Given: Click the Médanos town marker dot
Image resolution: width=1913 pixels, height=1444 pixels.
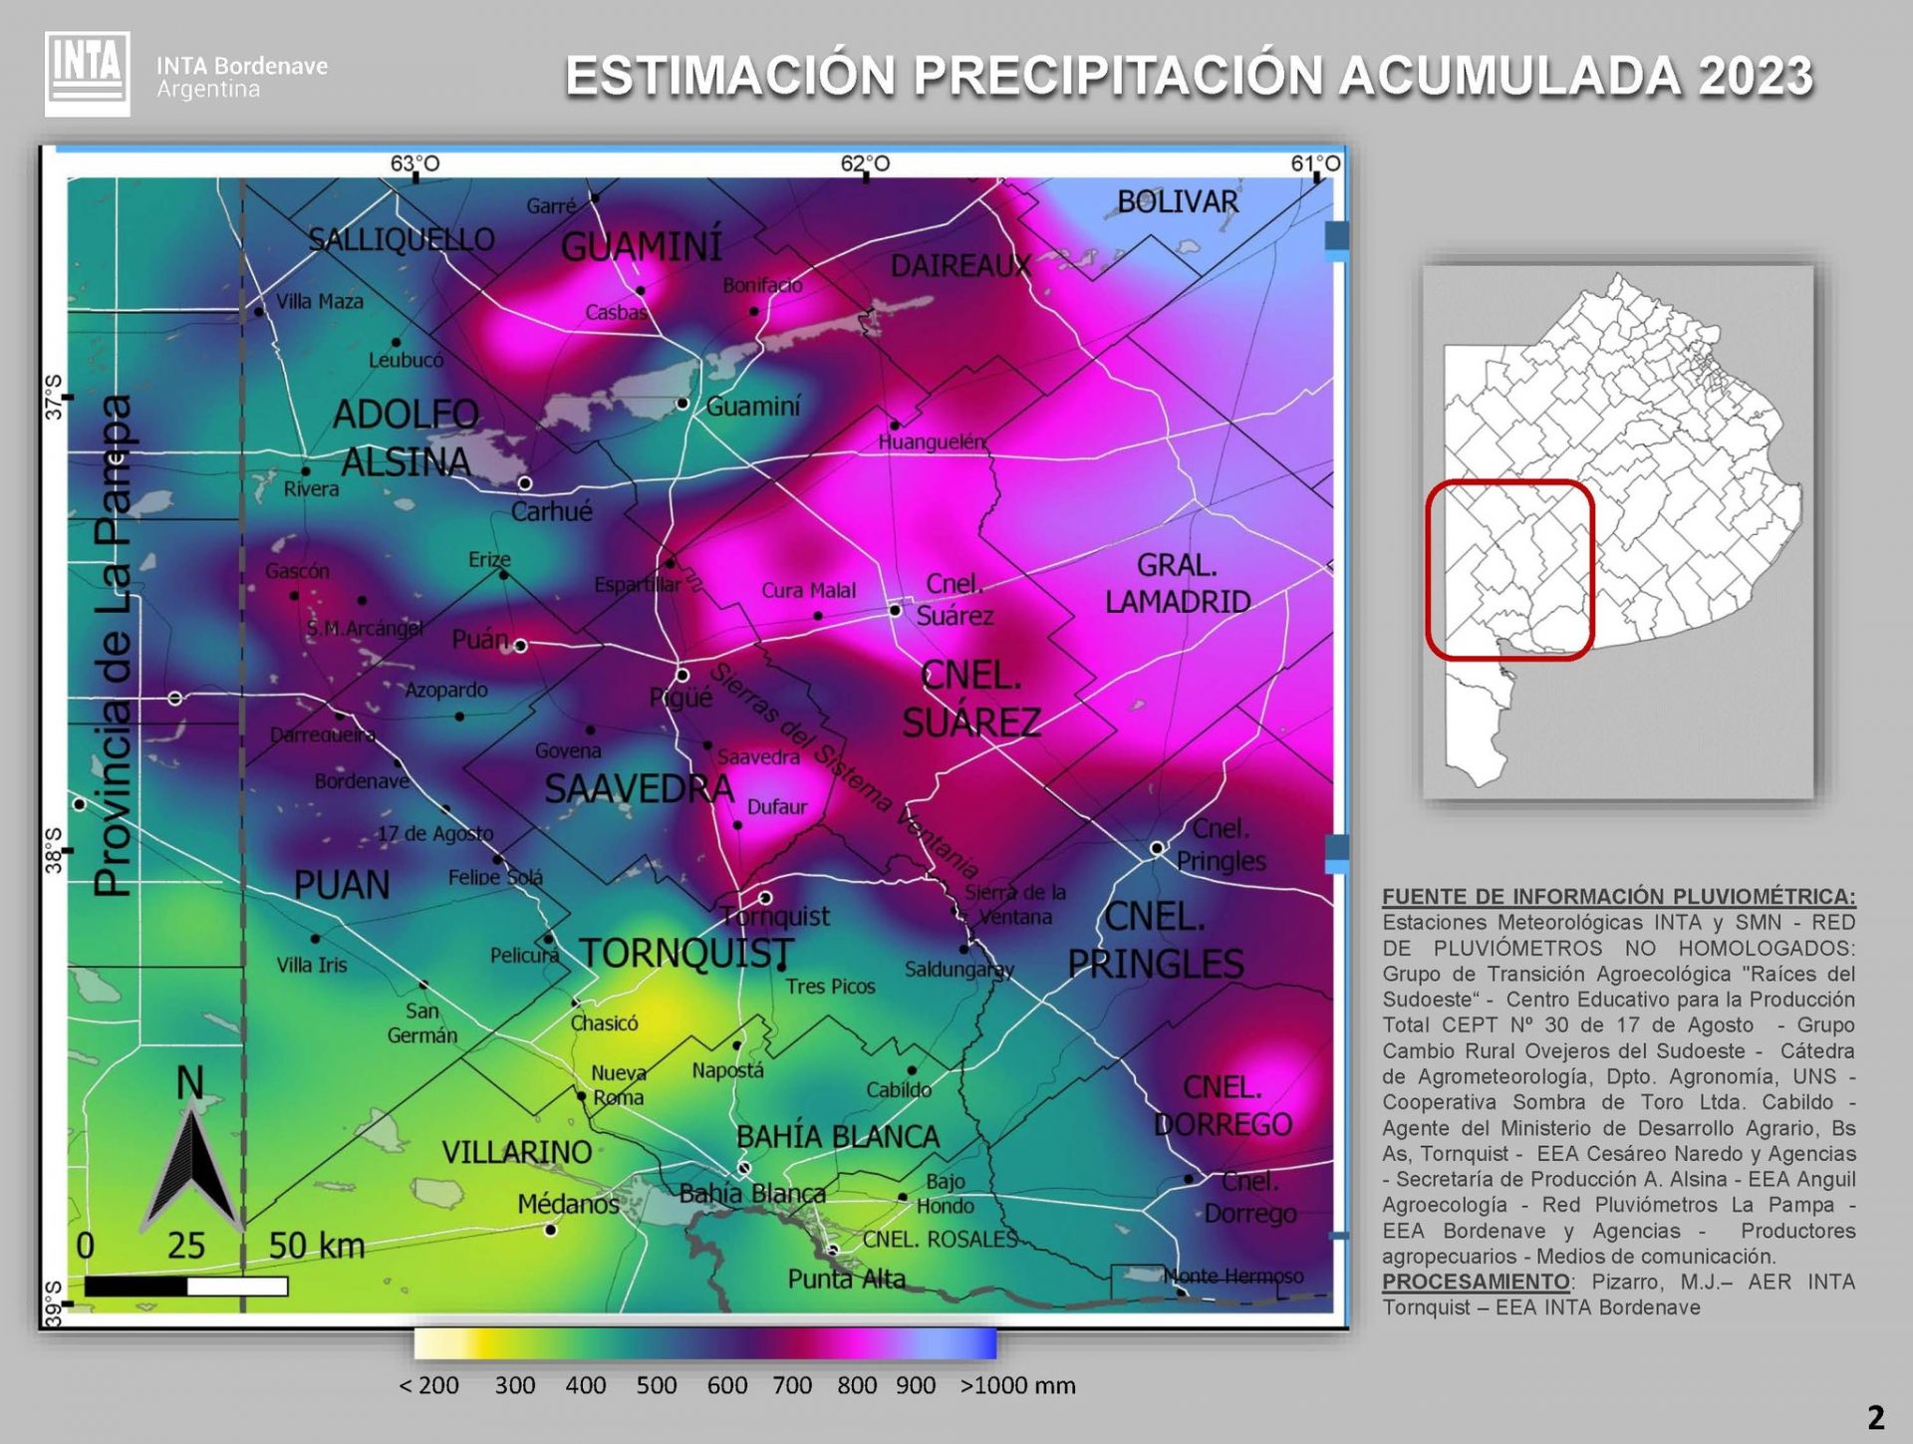Looking at the screenshot, I should pos(550,1230).
